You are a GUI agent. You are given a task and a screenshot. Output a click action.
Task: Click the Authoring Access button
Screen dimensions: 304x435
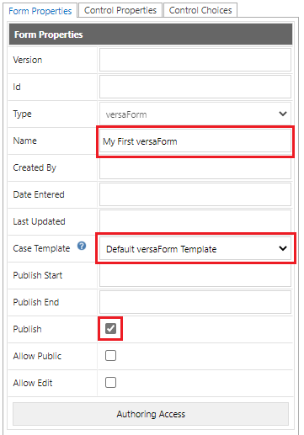point(151,414)
